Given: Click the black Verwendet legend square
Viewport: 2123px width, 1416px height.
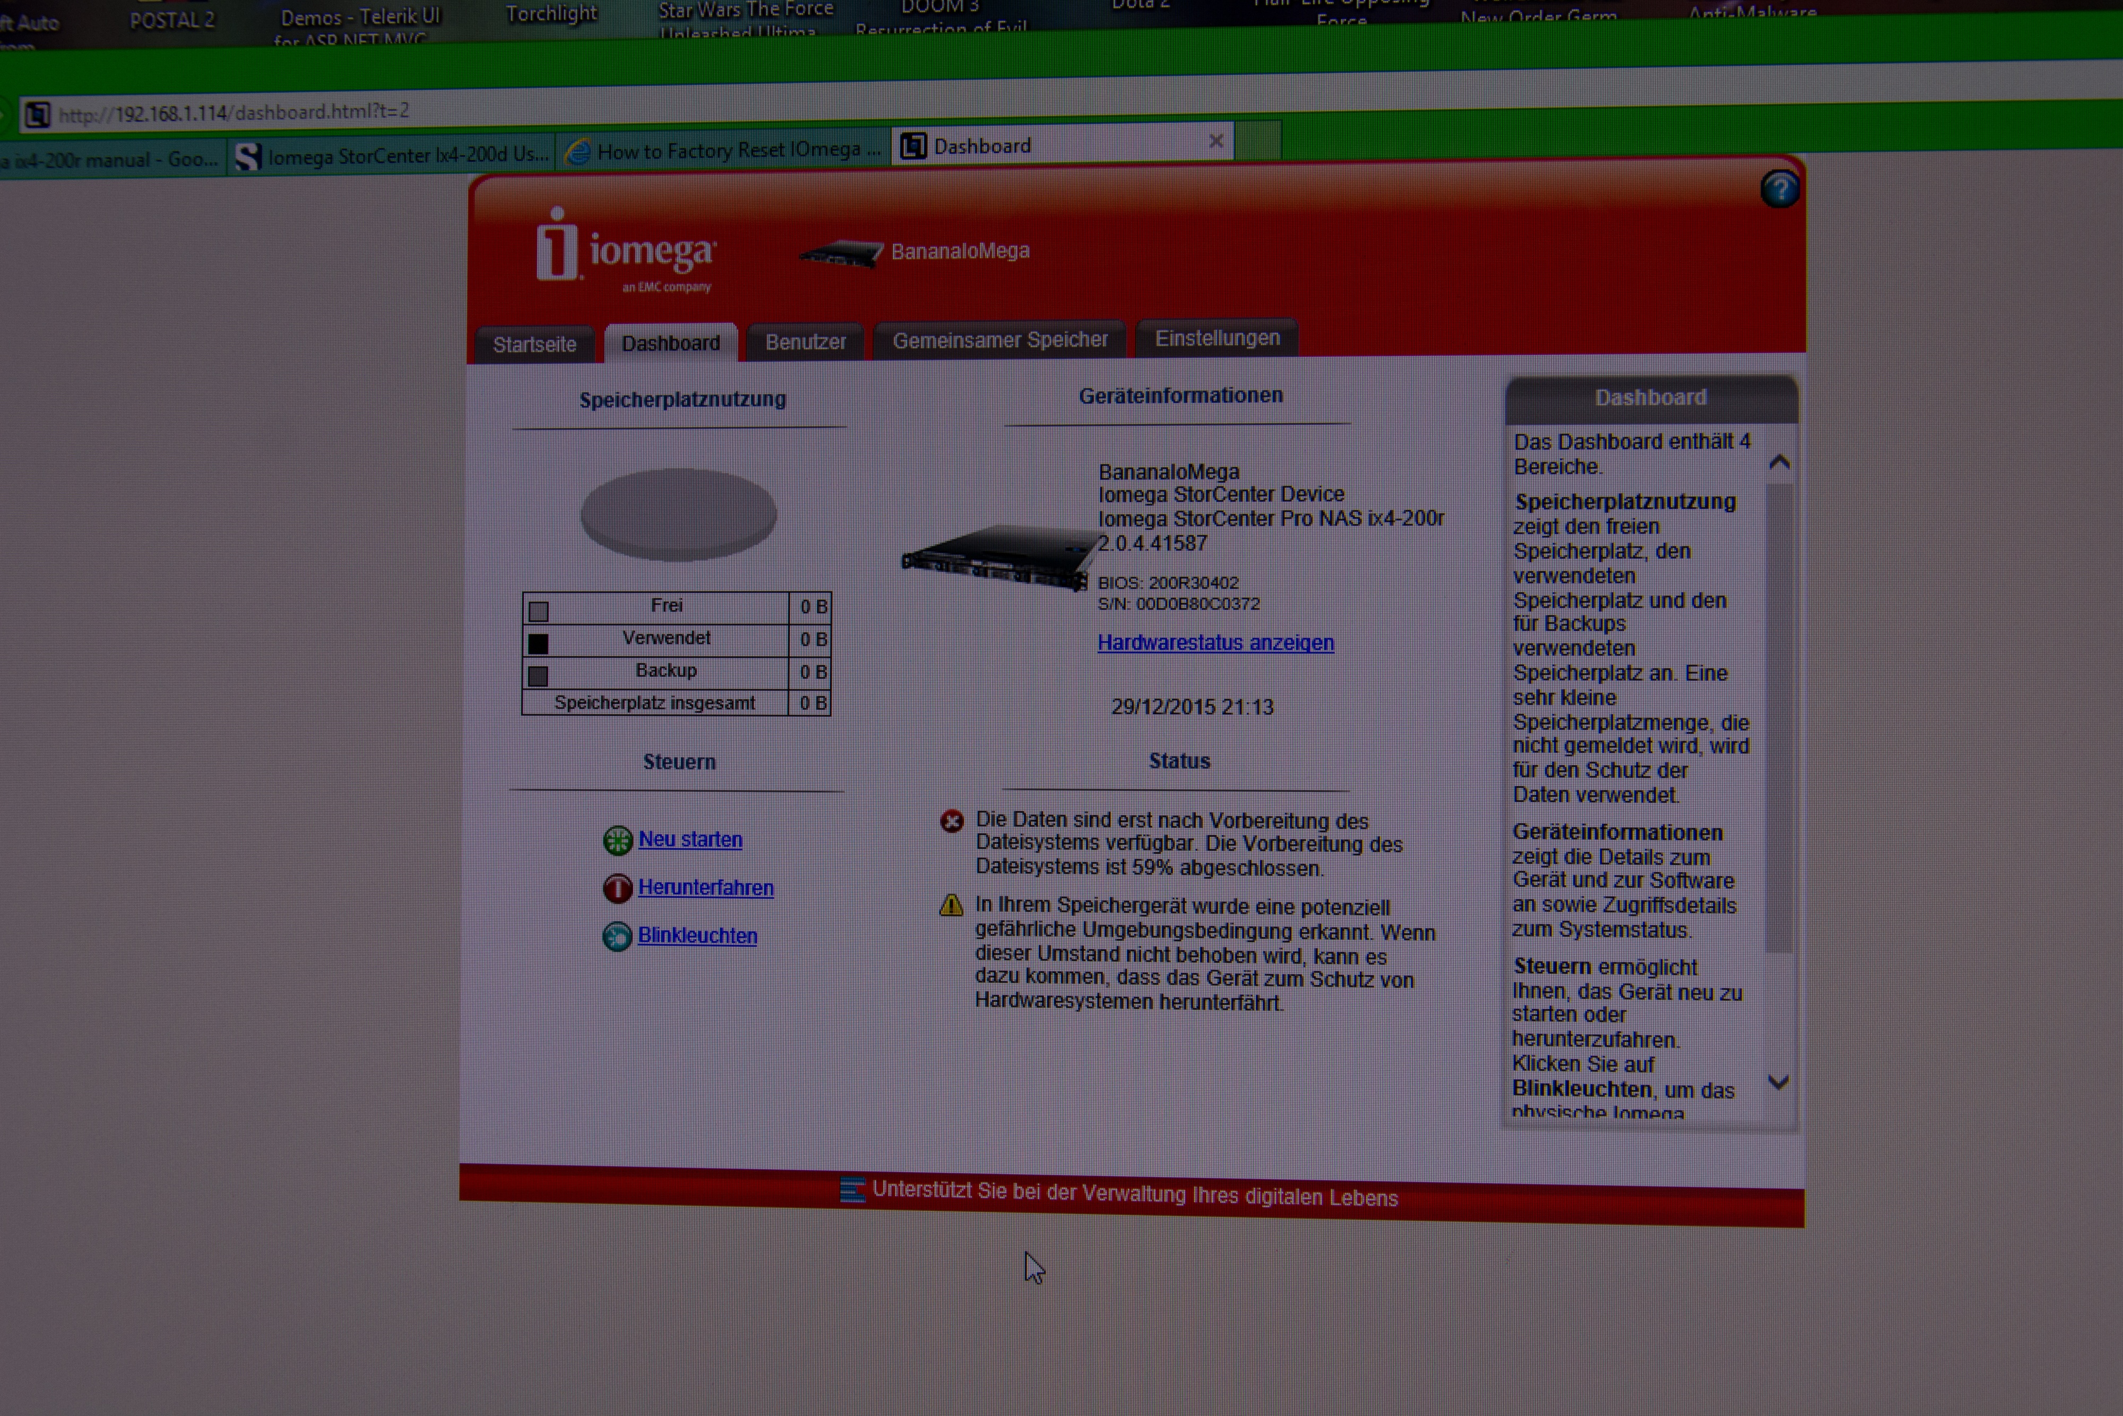Looking at the screenshot, I should [538, 644].
